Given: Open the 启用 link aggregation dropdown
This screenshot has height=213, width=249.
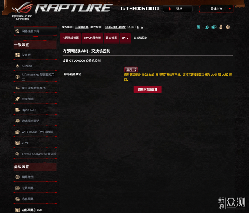Looking at the screenshot, I should 131,70.
